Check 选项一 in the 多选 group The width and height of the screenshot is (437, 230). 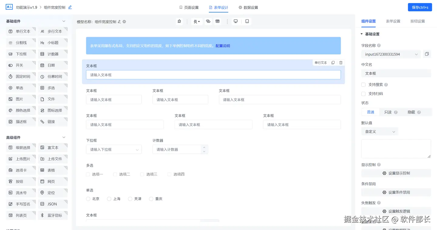pyautogui.click(x=88, y=174)
